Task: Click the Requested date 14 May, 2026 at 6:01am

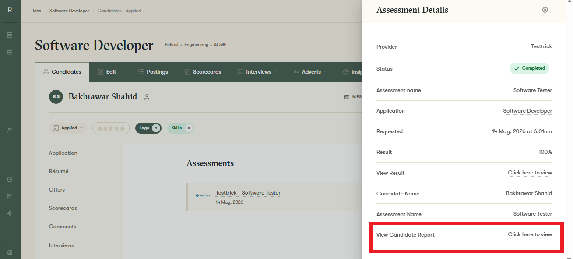Action: (x=522, y=131)
